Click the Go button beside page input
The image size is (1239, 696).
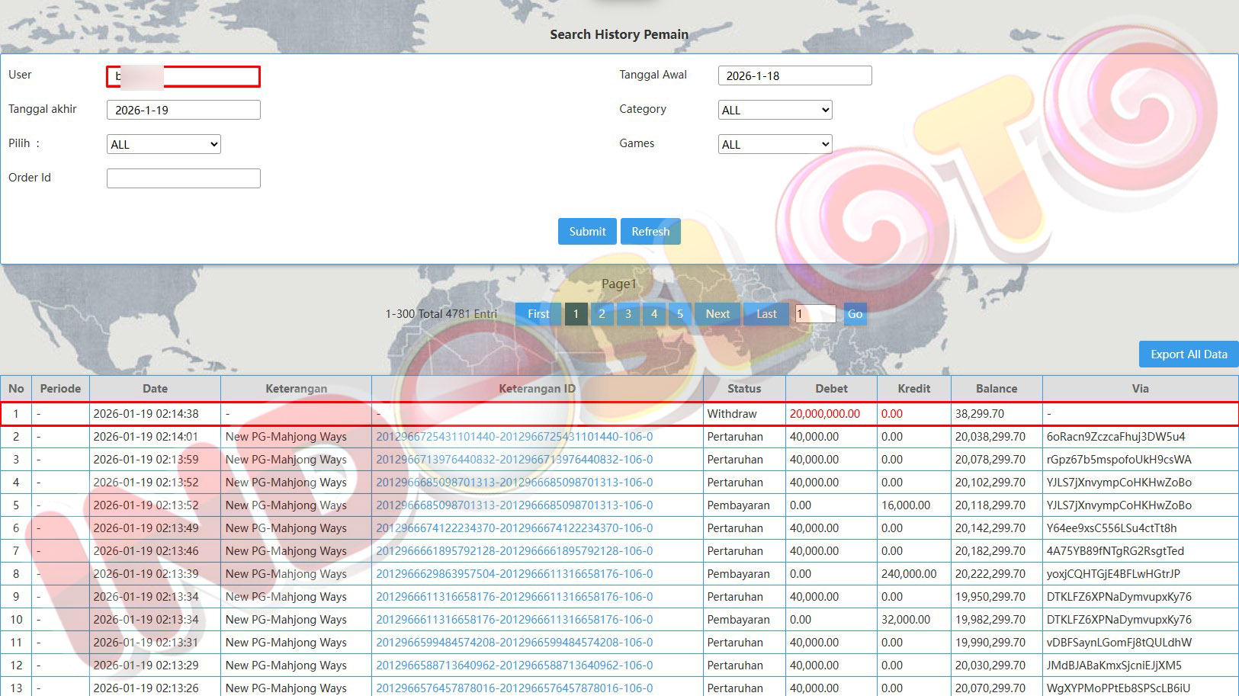pyautogui.click(x=855, y=314)
